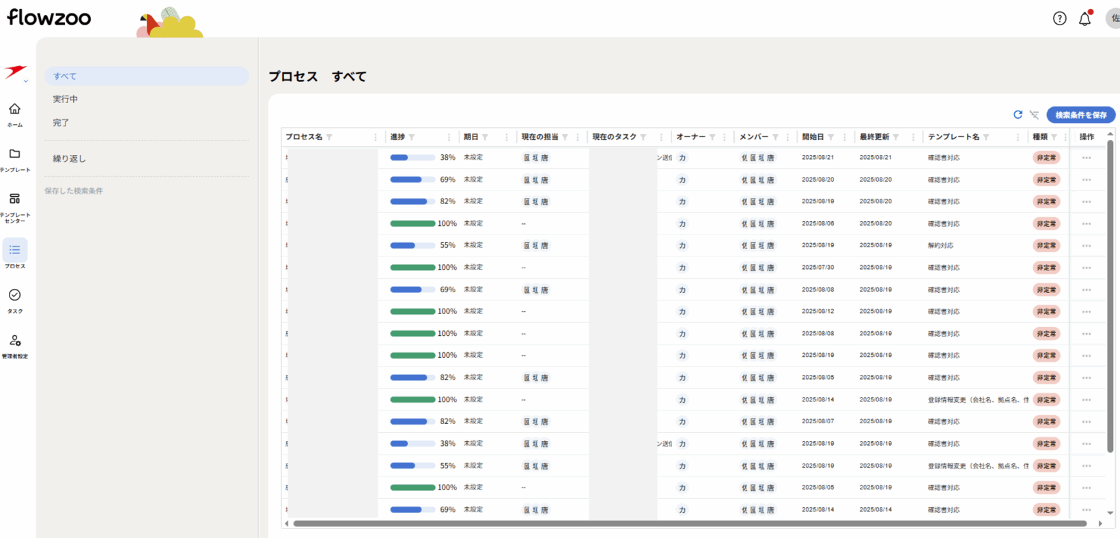Select 実行中 in the process list
Viewport: 1120px width, 538px height.
point(66,99)
